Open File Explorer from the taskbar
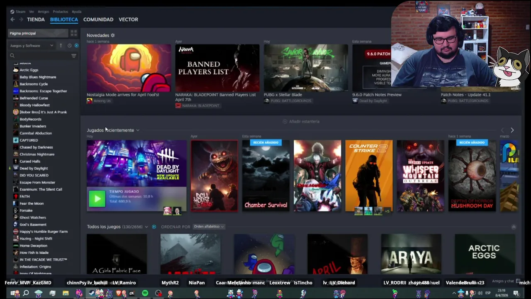Screen dimensions: 531x299 click(66, 294)
